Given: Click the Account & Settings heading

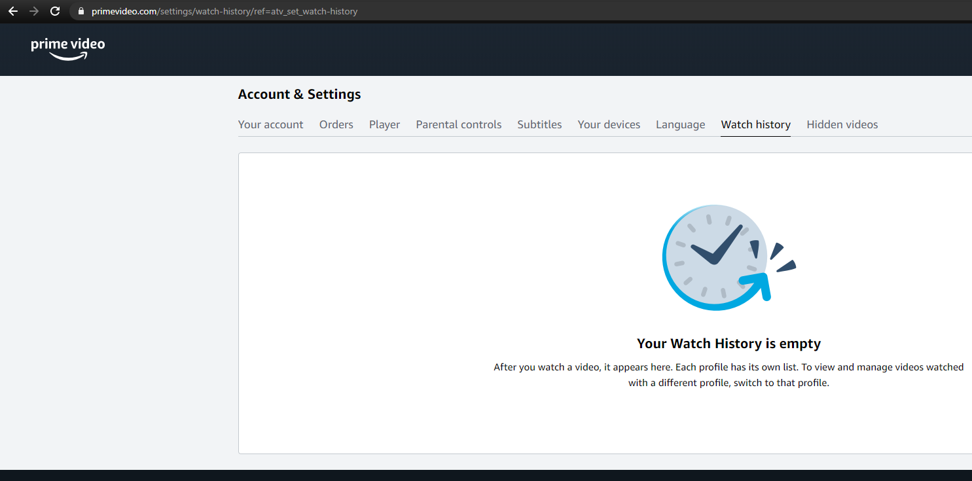Looking at the screenshot, I should (x=299, y=94).
